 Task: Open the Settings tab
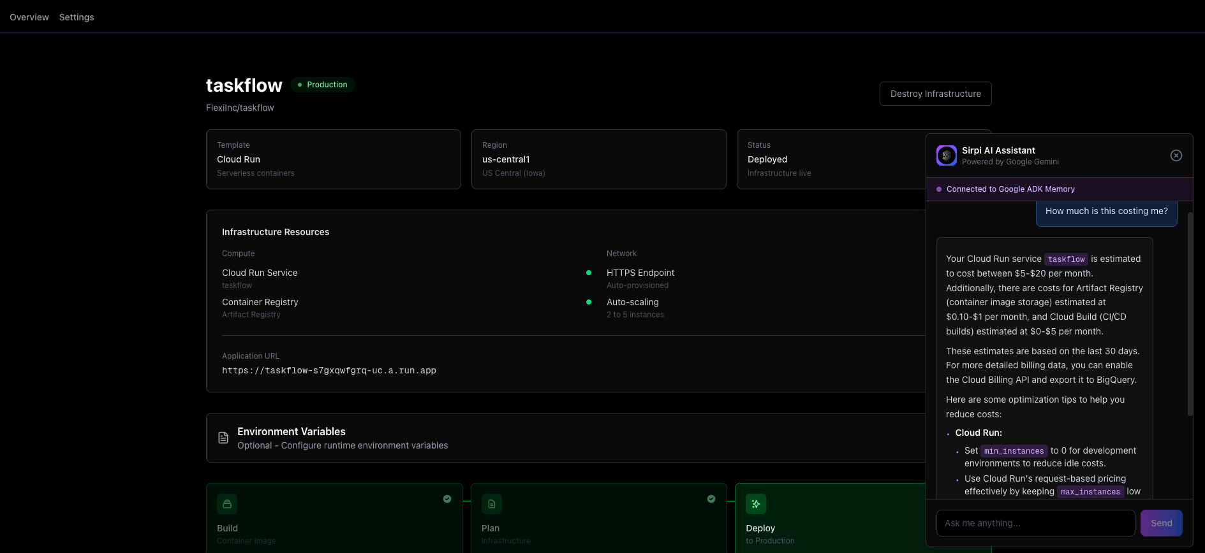(77, 17)
